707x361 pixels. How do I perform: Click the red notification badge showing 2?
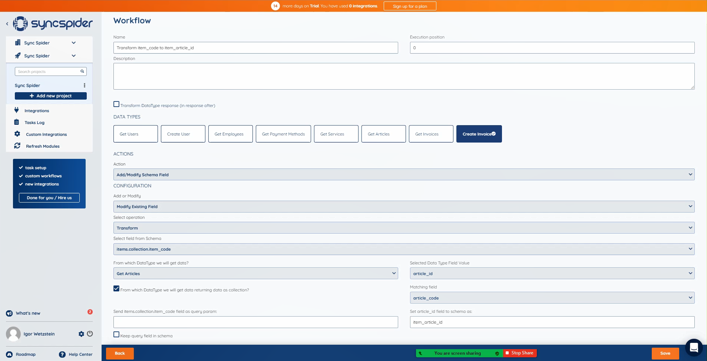(90, 312)
